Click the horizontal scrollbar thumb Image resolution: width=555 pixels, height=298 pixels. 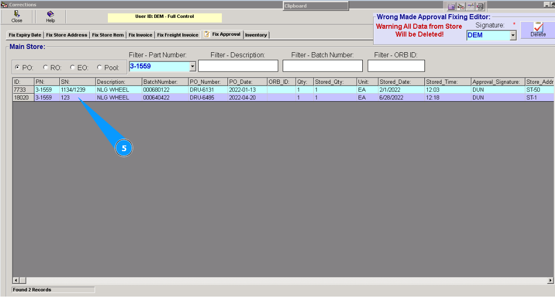click(23, 280)
